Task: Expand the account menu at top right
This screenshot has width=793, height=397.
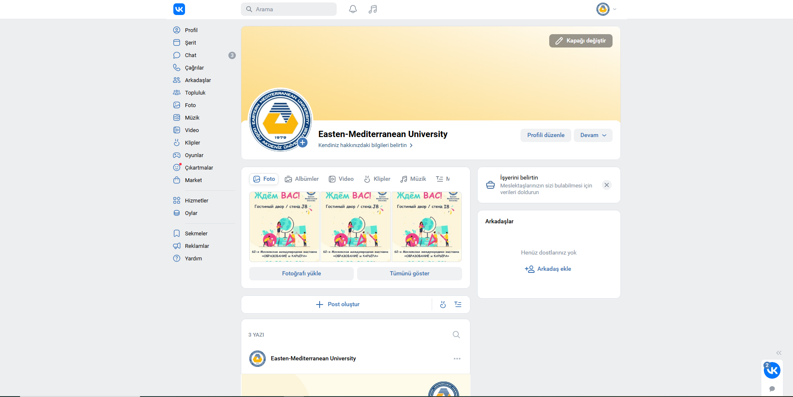Action: tap(606, 9)
